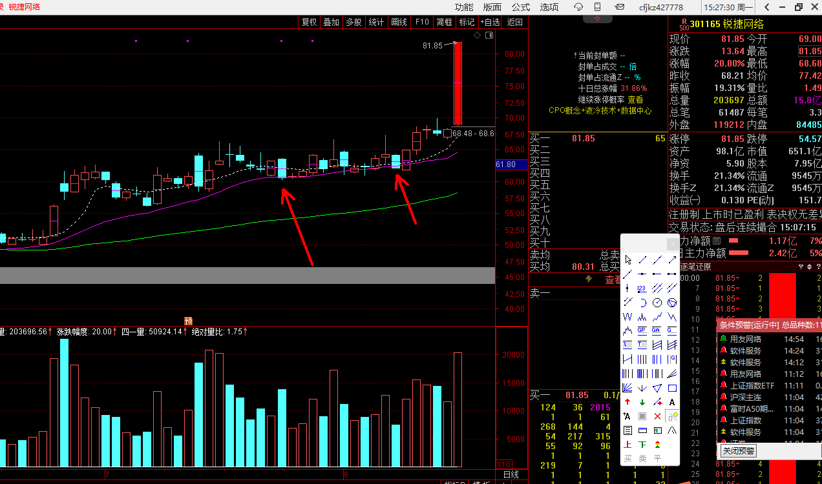Toggle 复权 price adjustment
Viewport: 822px width, 484px height.
[x=310, y=22]
